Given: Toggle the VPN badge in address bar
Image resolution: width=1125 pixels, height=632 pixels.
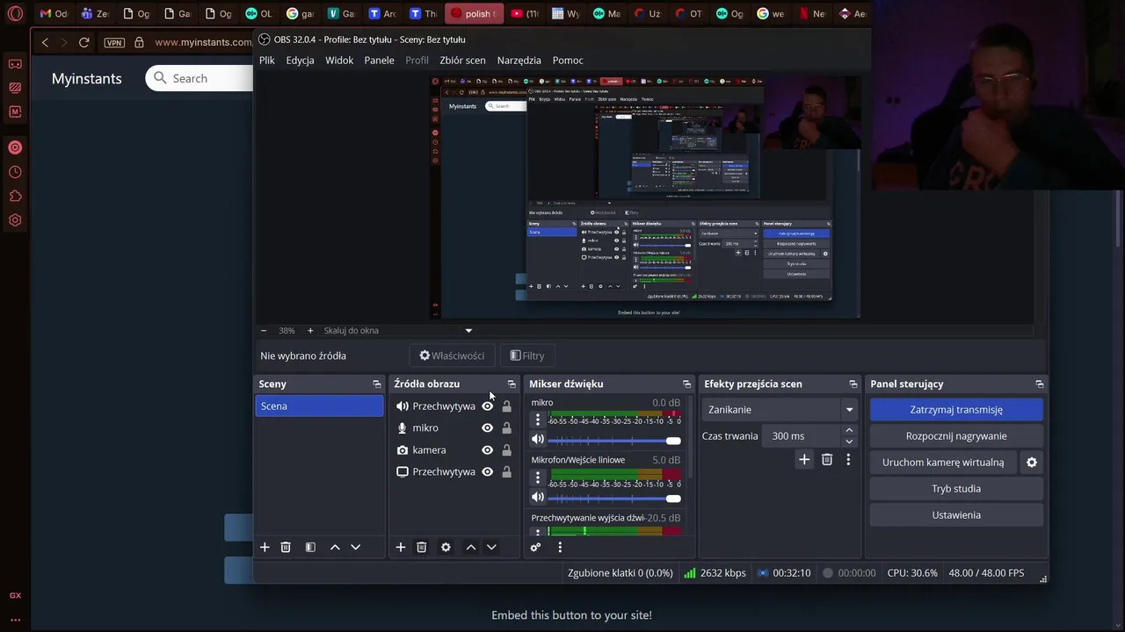Looking at the screenshot, I should point(114,42).
